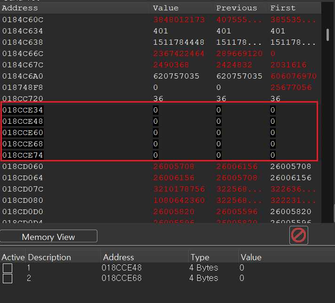Click the Type header in address table
Viewport: 335px width, 303px height.
pos(199,257)
